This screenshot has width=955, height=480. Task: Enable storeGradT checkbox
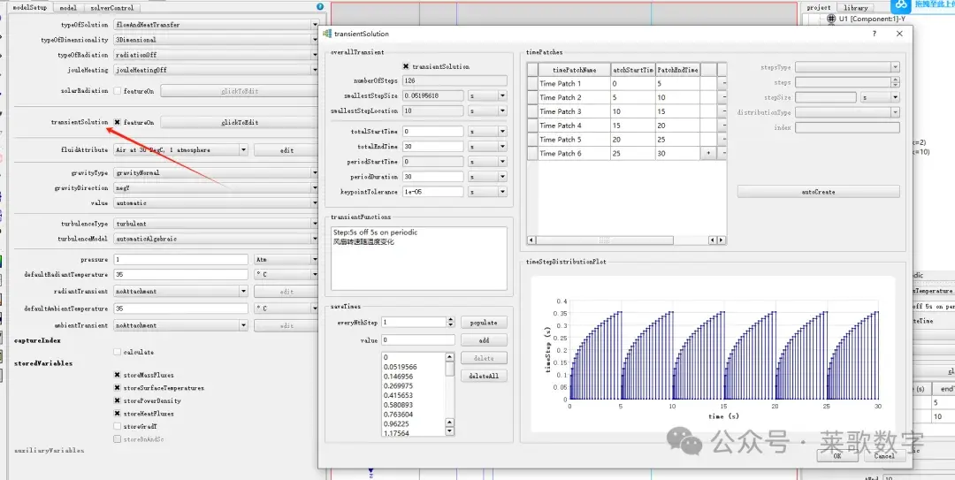[x=117, y=426]
